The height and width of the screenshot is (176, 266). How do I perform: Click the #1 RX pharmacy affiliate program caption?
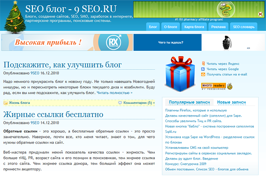point(199,19)
